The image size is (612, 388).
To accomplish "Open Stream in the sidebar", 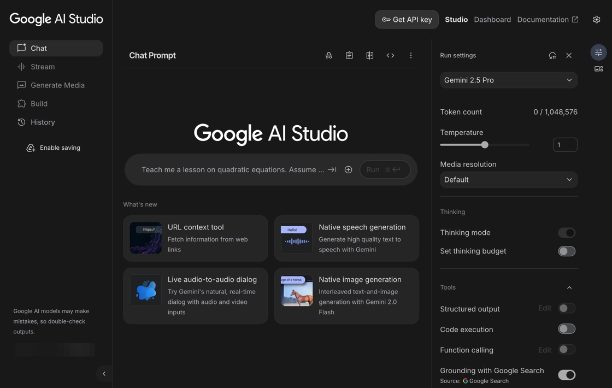I will 43,67.
